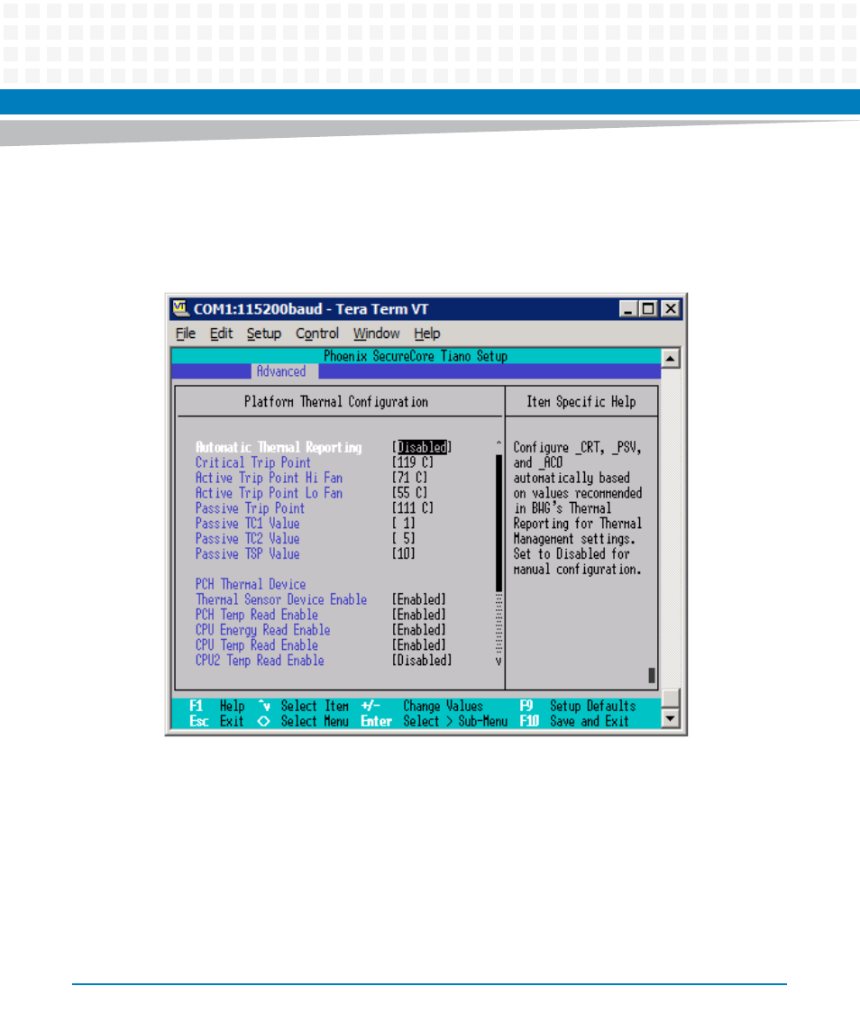
Task: Click the F9 Setup Defaults shortcut
Action: pyautogui.click(x=578, y=707)
